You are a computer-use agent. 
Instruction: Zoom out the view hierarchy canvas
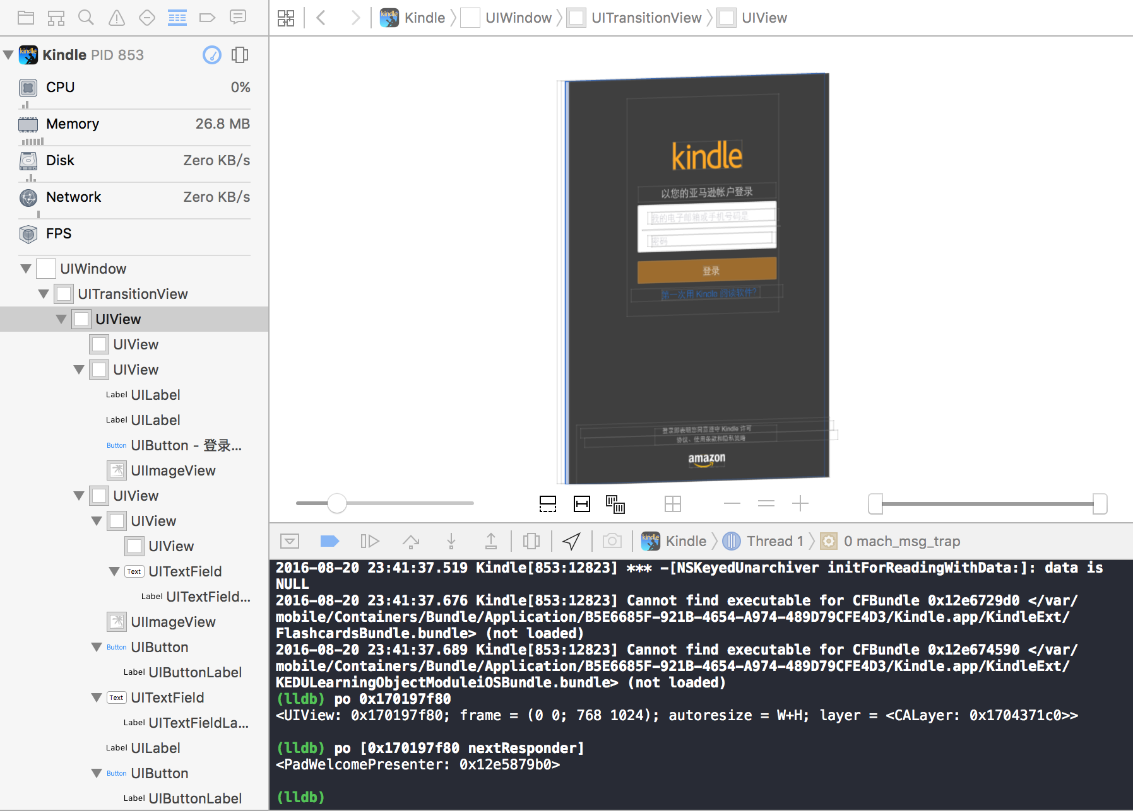732,503
